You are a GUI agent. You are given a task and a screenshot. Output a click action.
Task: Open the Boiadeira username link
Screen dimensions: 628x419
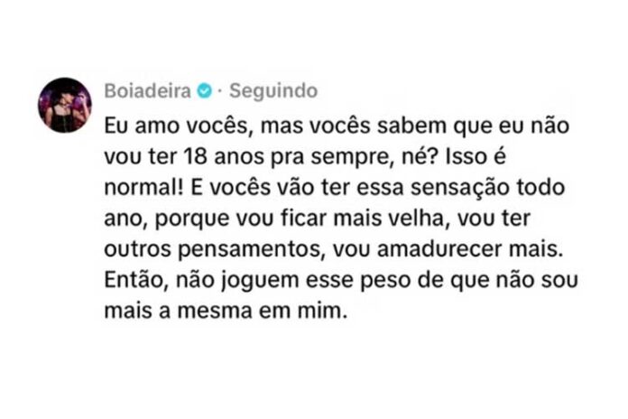[x=149, y=91]
